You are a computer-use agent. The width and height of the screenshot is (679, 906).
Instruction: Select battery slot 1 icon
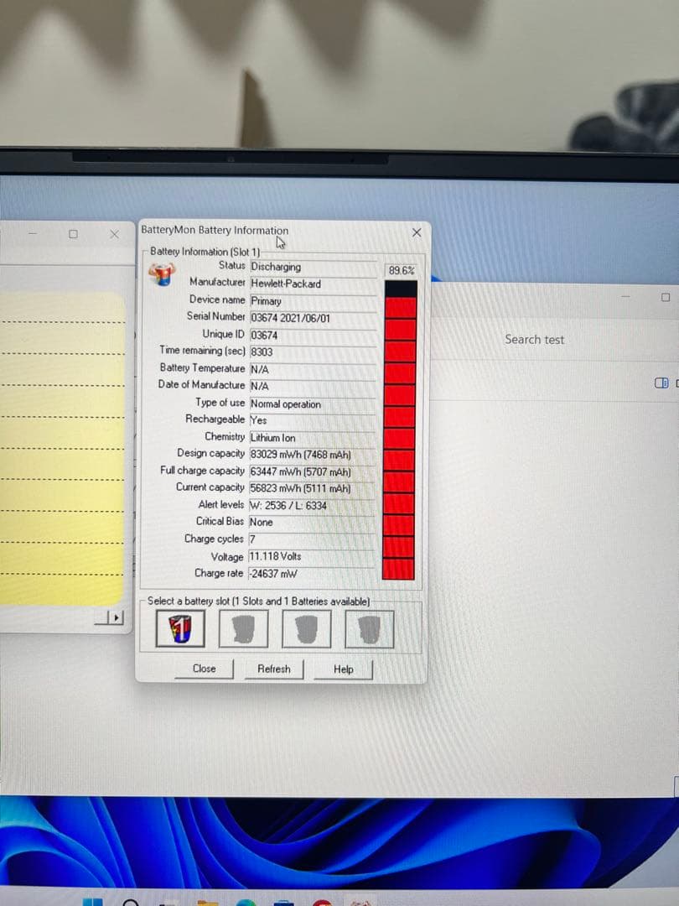180,628
